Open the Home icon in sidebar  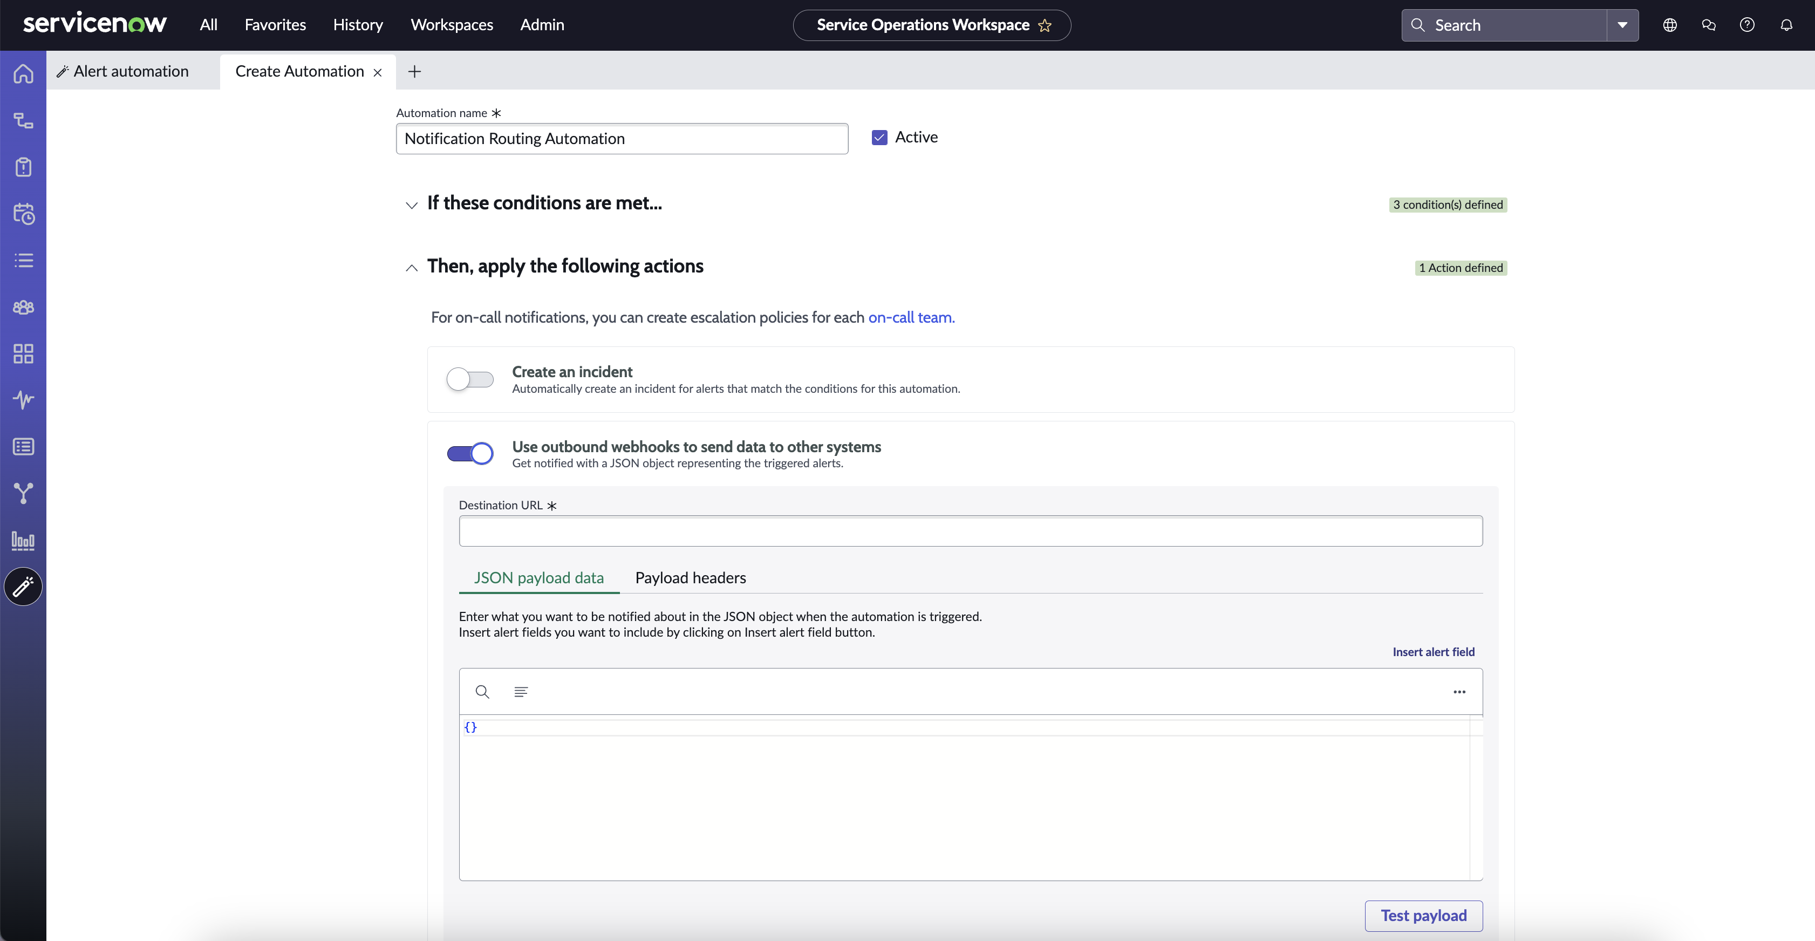tap(23, 73)
